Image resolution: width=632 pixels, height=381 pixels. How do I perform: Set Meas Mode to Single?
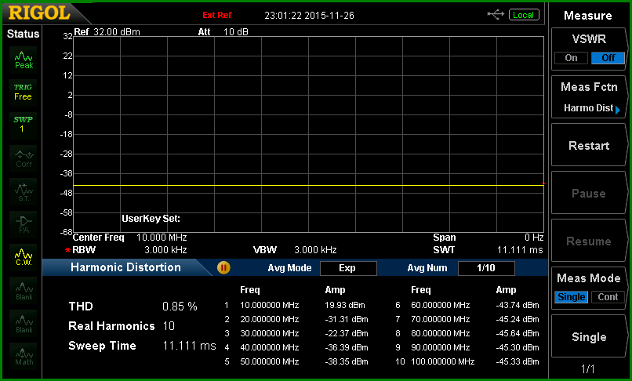pyautogui.click(x=571, y=297)
